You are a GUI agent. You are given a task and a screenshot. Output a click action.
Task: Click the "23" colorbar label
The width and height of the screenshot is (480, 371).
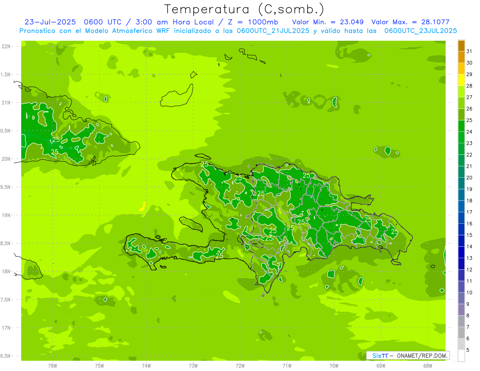pos(469,143)
